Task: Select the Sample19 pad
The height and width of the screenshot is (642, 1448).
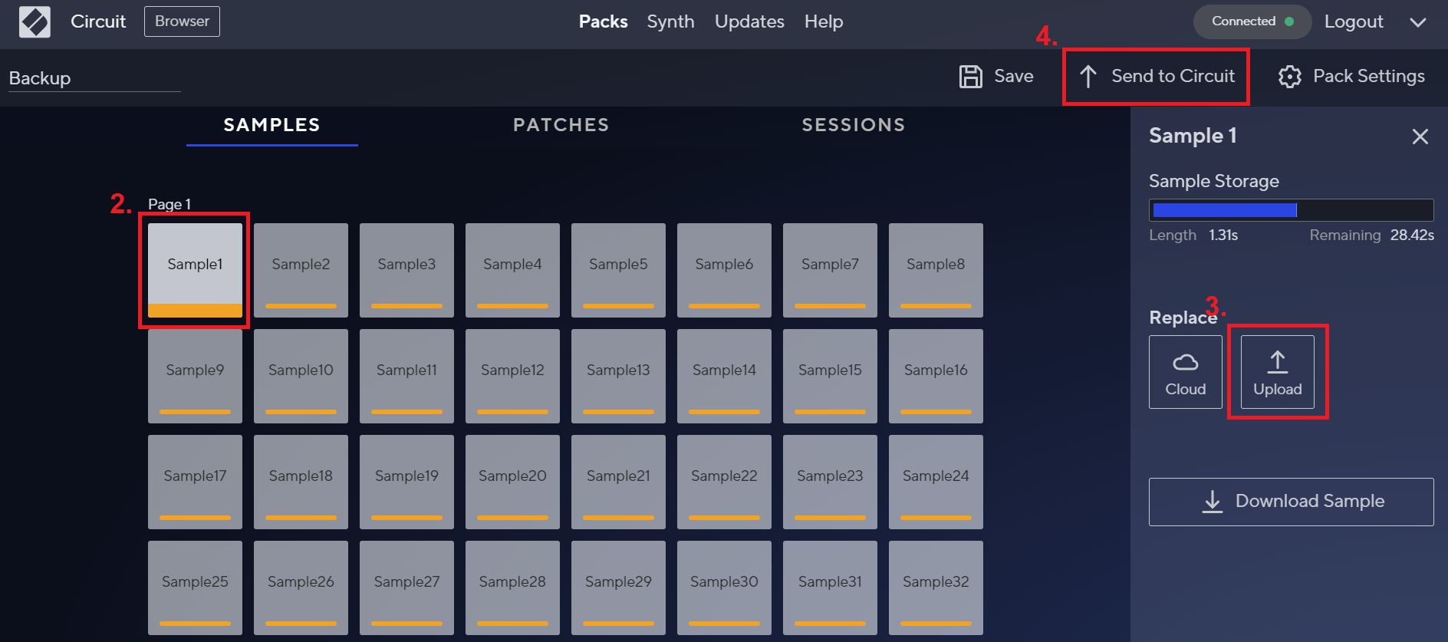Action: [406, 482]
